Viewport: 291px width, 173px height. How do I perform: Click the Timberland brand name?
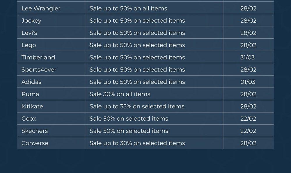click(x=38, y=57)
